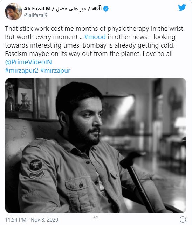View the black-and-white tweet photo
192x225 pixels.
pyautogui.click(x=96, y=145)
